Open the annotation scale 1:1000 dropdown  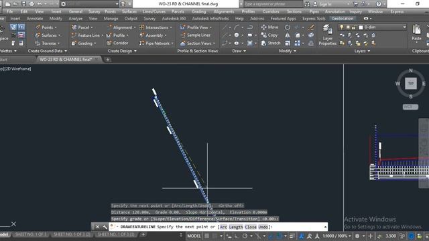pos(336,236)
